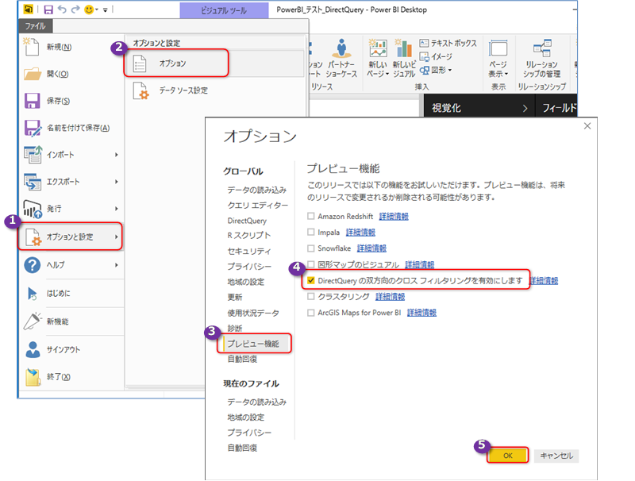This screenshot has height=481, width=635.
Task: Expand the 発行 submenu arrow
Action: pos(116,209)
